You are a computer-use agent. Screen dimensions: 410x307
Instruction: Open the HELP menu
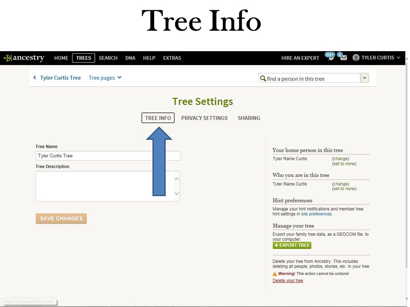tap(149, 58)
